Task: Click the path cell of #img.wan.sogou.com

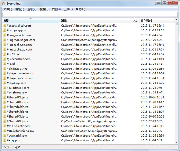Action: (x=89, y=40)
